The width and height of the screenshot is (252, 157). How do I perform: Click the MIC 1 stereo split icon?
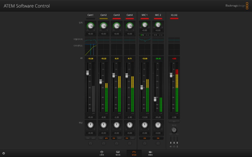coord(147,35)
